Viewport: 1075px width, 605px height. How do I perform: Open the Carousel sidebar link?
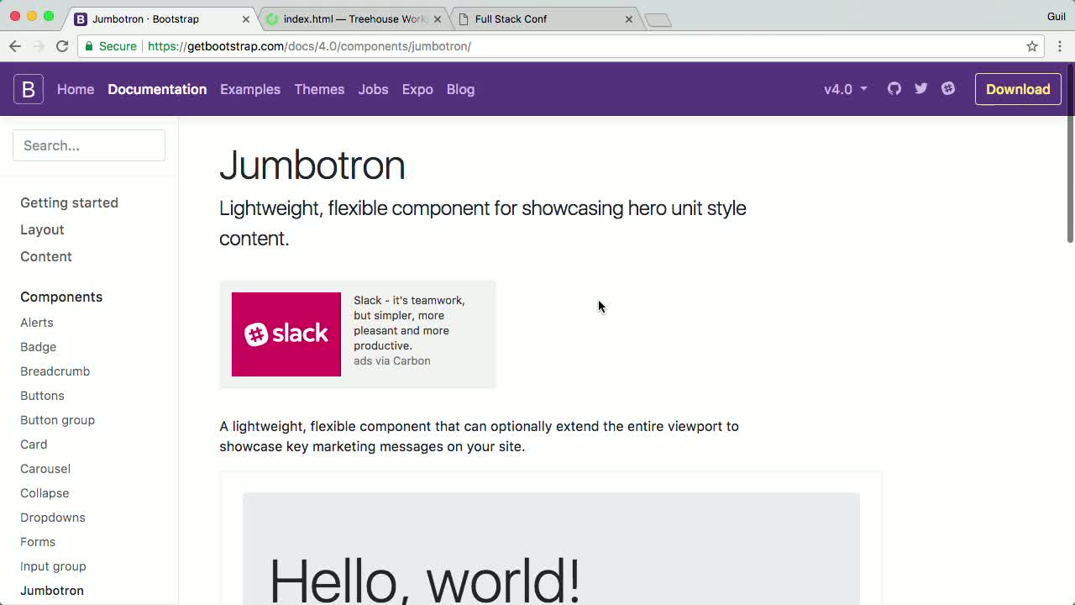pos(45,469)
